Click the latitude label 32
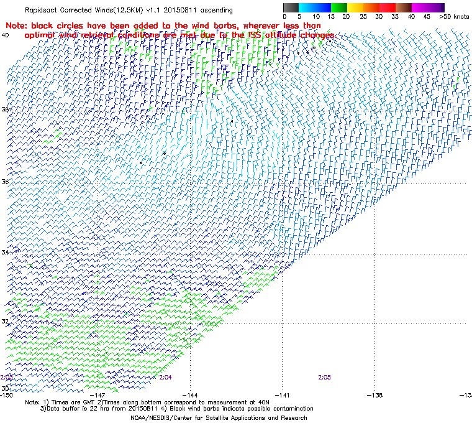Viewport: 472px width, 428px height. (x=5, y=322)
